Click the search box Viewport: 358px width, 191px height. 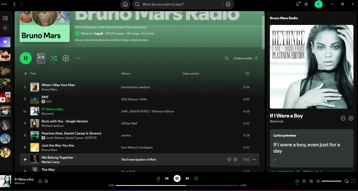(178, 4)
